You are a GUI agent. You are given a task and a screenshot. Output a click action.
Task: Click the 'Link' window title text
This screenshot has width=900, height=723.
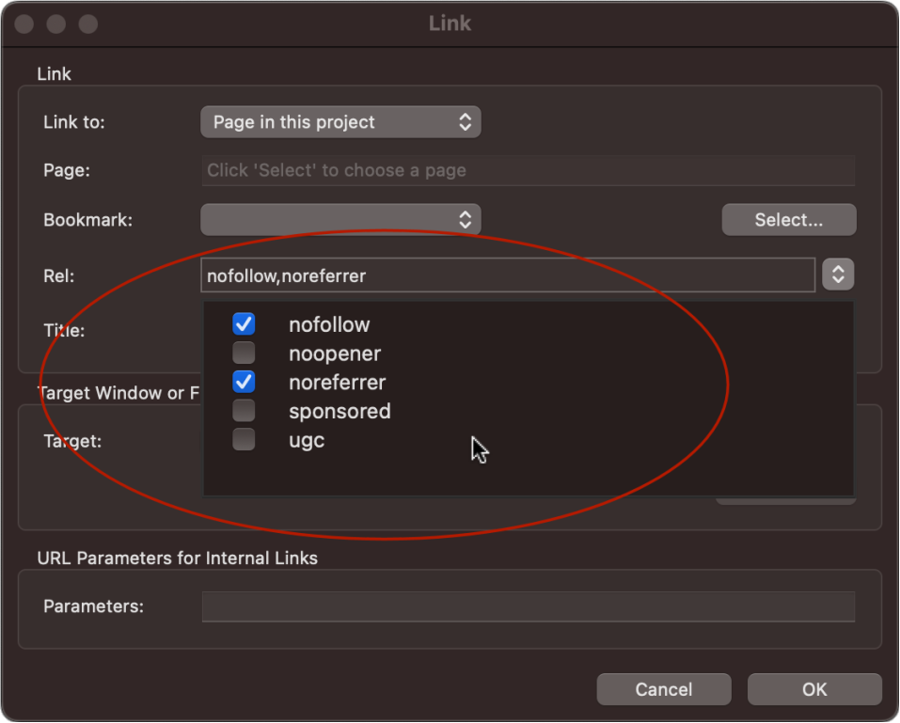450,24
